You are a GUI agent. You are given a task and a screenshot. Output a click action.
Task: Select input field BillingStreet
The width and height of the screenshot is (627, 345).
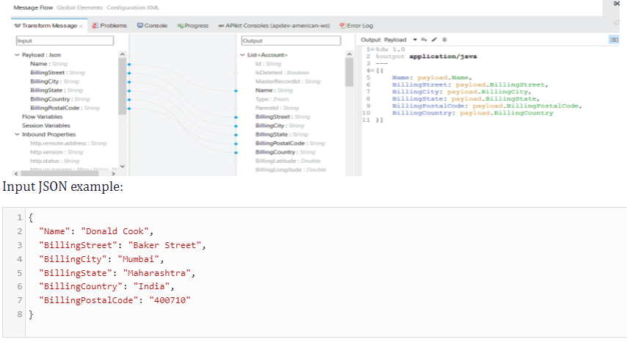click(x=57, y=73)
